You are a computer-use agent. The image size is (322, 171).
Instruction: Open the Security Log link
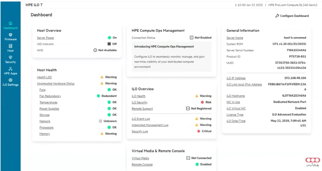point(140,132)
